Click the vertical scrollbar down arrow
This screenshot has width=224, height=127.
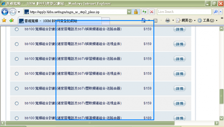click(221, 118)
